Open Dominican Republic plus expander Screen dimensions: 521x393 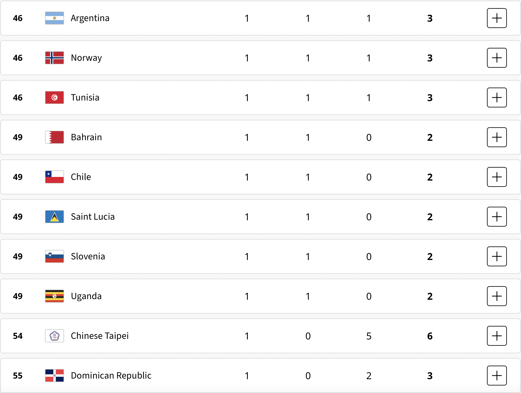(x=497, y=376)
